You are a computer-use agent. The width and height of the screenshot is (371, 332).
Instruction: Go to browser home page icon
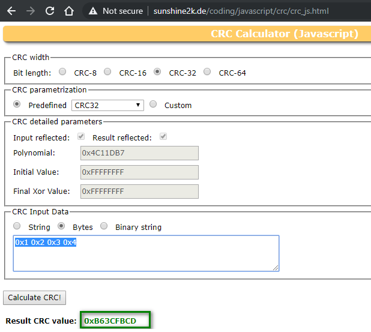click(69, 11)
